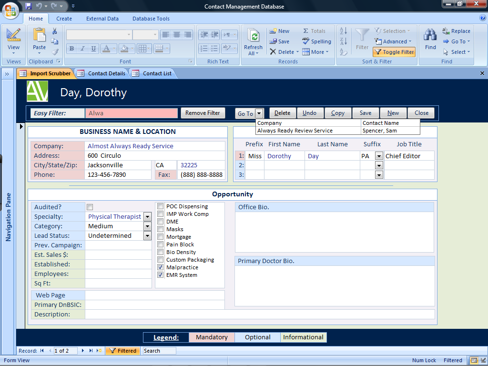Image resolution: width=488 pixels, height=366 pixels.
Task: Expand the More records menu
Action: (x=315, y=52)
